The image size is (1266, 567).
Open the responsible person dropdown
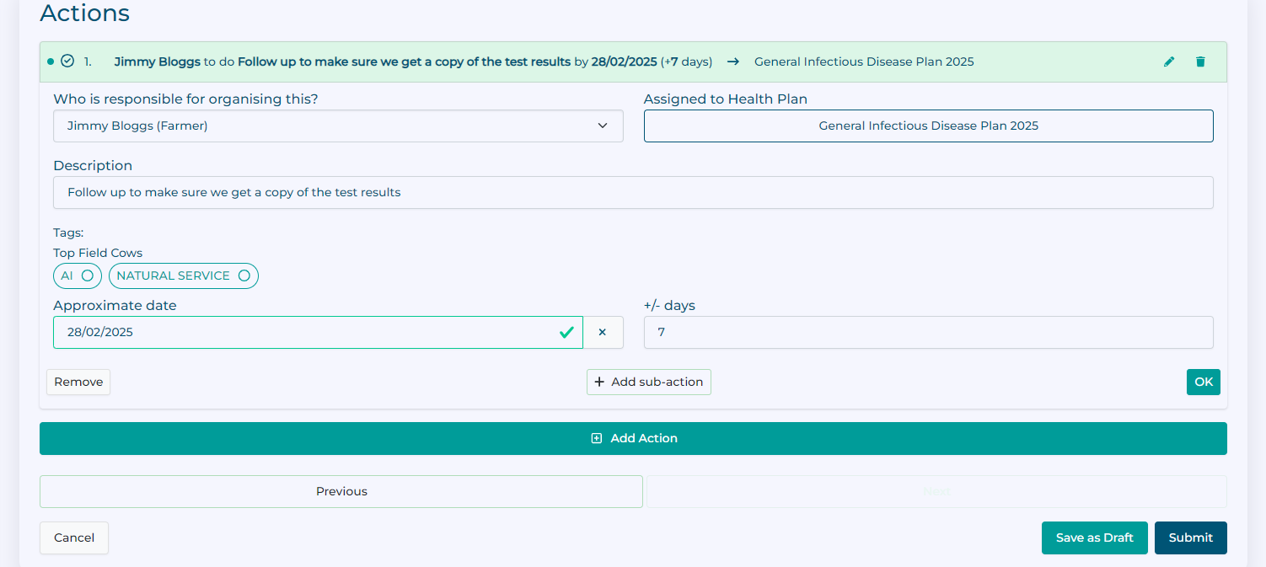click(338, 126)
